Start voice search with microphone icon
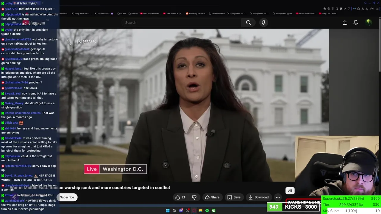 (x=263, y=23)
